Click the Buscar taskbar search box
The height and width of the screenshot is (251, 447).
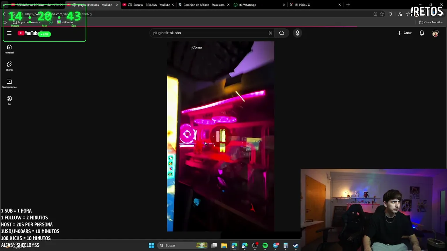(x=183, y=245)
